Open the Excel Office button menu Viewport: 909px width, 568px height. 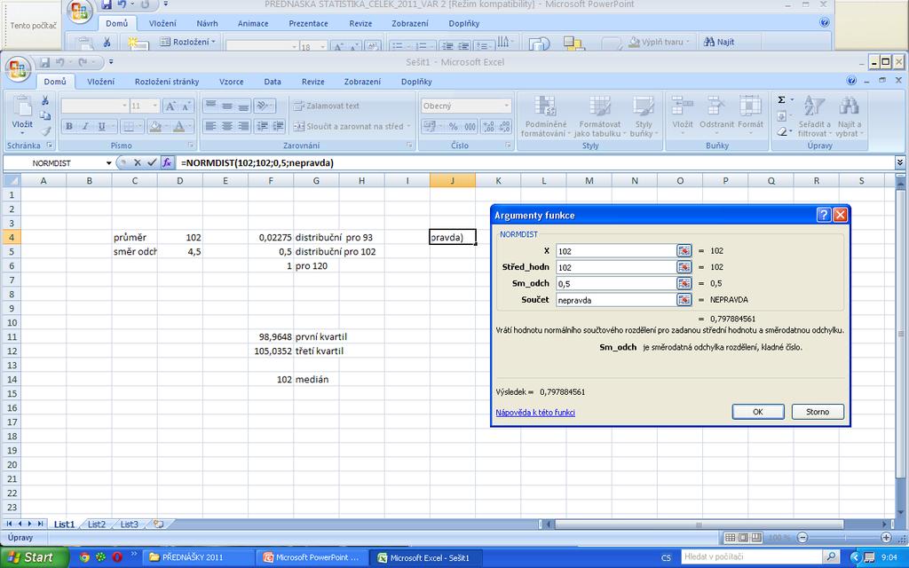tap(18, 69)
